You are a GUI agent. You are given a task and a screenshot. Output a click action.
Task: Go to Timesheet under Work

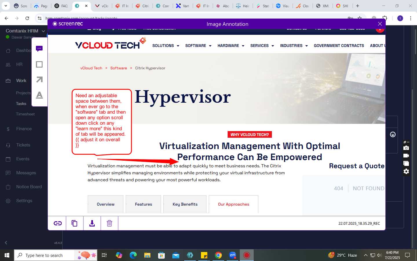pos(25,114)
